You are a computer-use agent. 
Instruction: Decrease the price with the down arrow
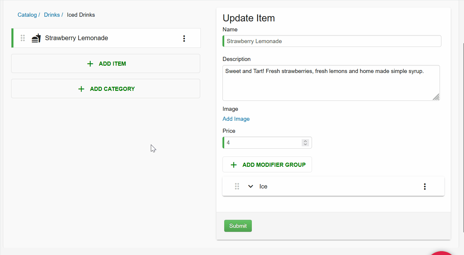tap(305, 144)
